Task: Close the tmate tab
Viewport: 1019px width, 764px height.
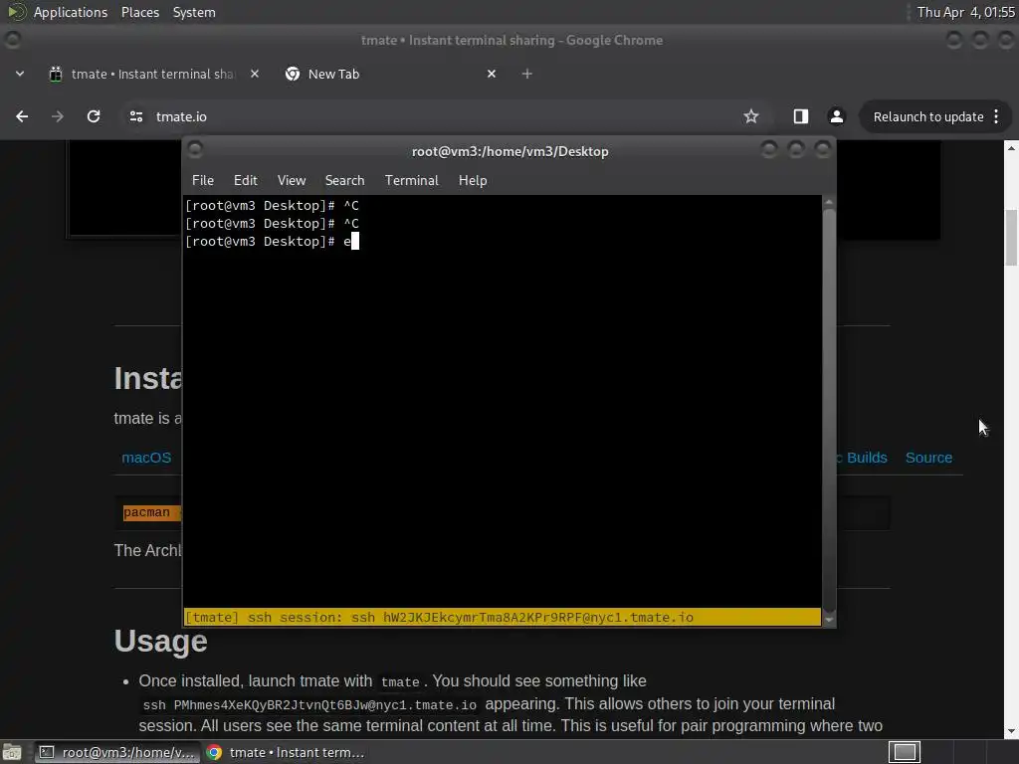Action: click(x=255, y=74)
